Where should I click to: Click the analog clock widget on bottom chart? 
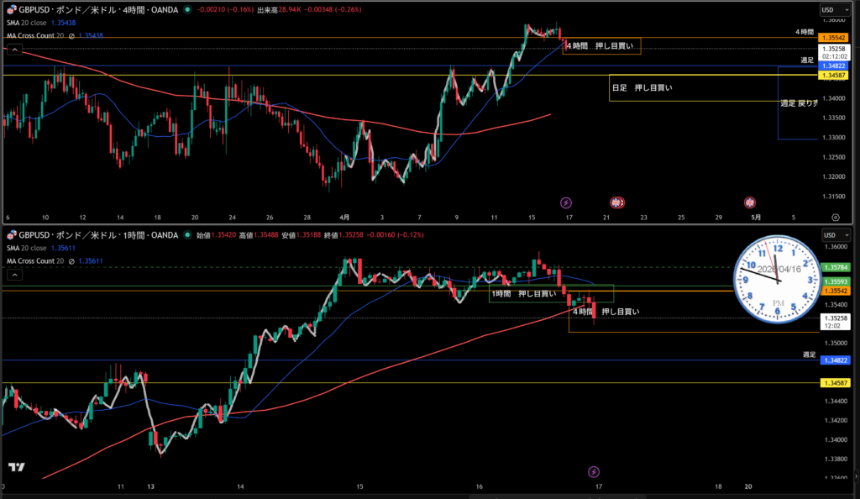coord(777,280)
